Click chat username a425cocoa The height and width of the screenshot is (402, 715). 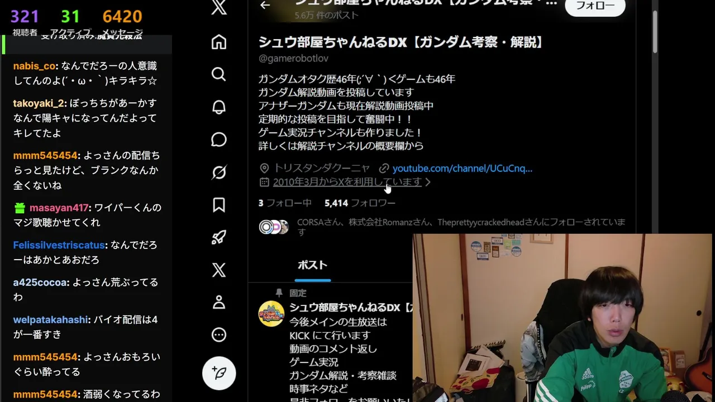click(x=40, y=283)
